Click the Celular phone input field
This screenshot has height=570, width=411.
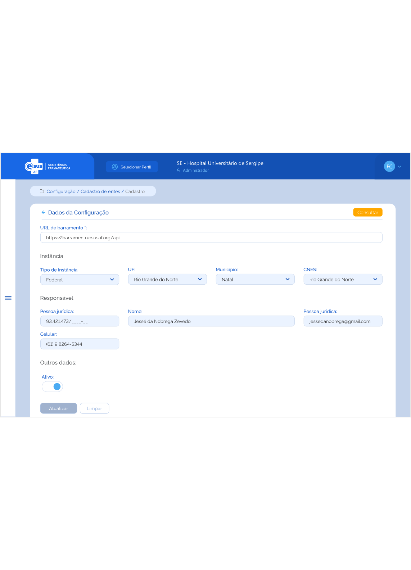pyautogui.click(x=80, y=344)
